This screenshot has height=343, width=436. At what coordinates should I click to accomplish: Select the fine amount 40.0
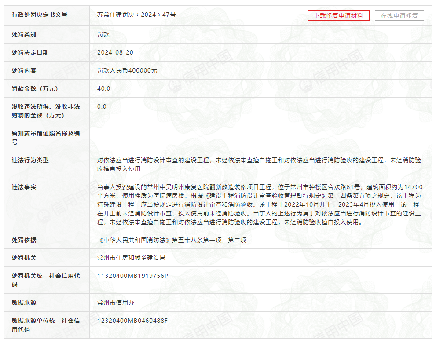[x=104, y=89]
